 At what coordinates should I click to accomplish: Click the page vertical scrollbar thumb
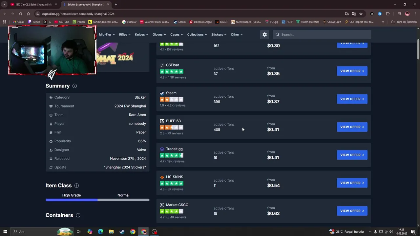(418, 49)
